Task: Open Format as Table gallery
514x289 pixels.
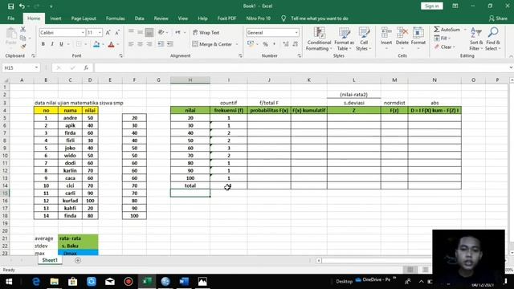Action: (x=345, y=39)
